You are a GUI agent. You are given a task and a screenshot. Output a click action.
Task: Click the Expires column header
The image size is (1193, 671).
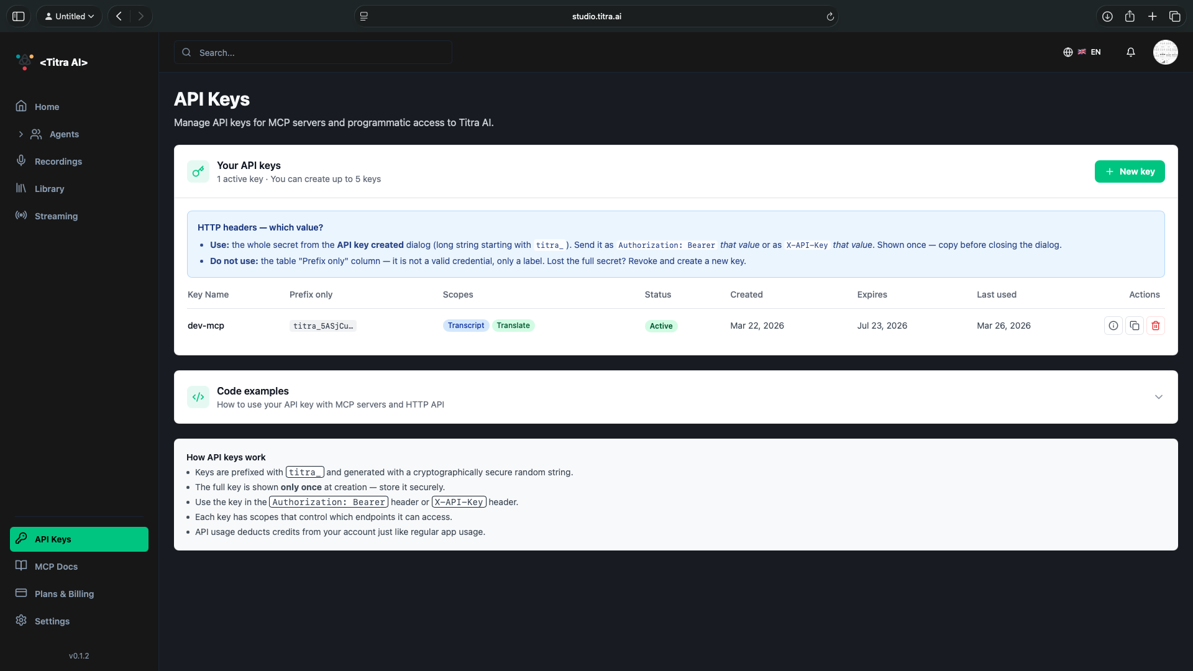coord(872,294)
